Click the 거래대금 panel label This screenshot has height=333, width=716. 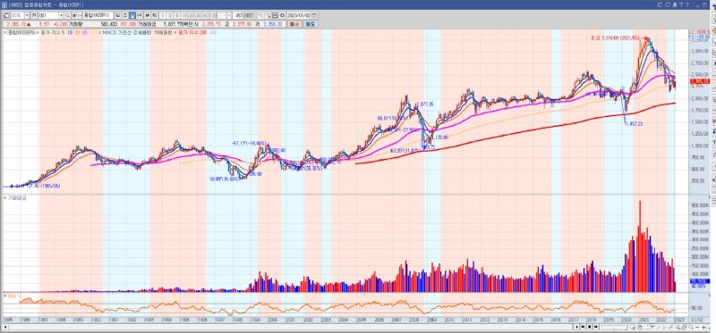point(16,198)
